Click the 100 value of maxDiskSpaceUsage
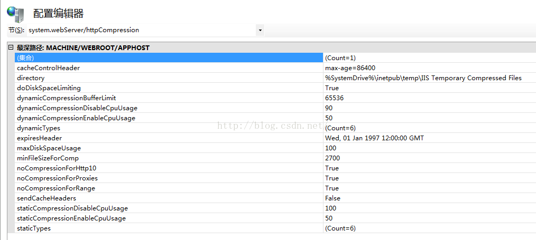The height and width of the screenshot is (240, 536). point(330,148)
